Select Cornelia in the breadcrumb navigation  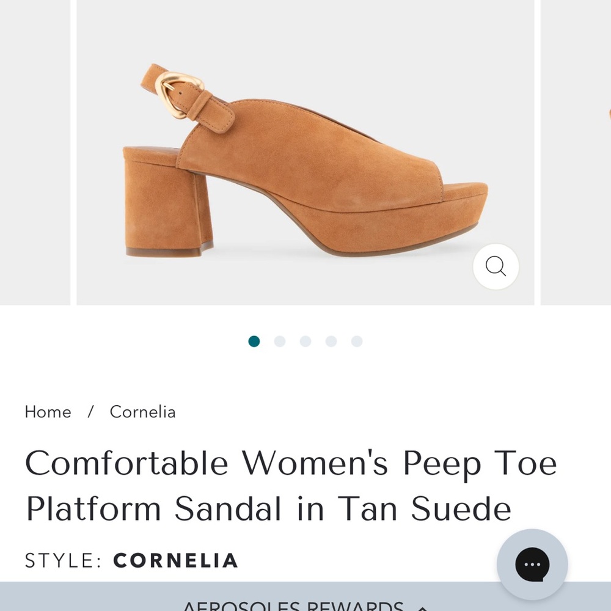142,412
